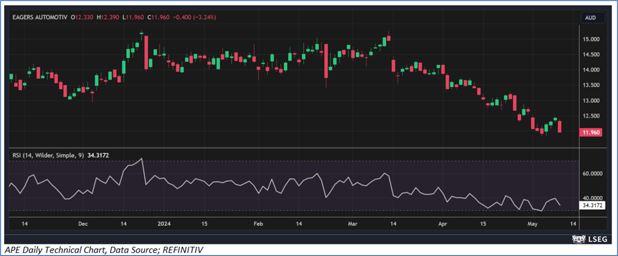Click the 60.0000 RSI axis label
This screenshot has width=618, height=256.
593,173
